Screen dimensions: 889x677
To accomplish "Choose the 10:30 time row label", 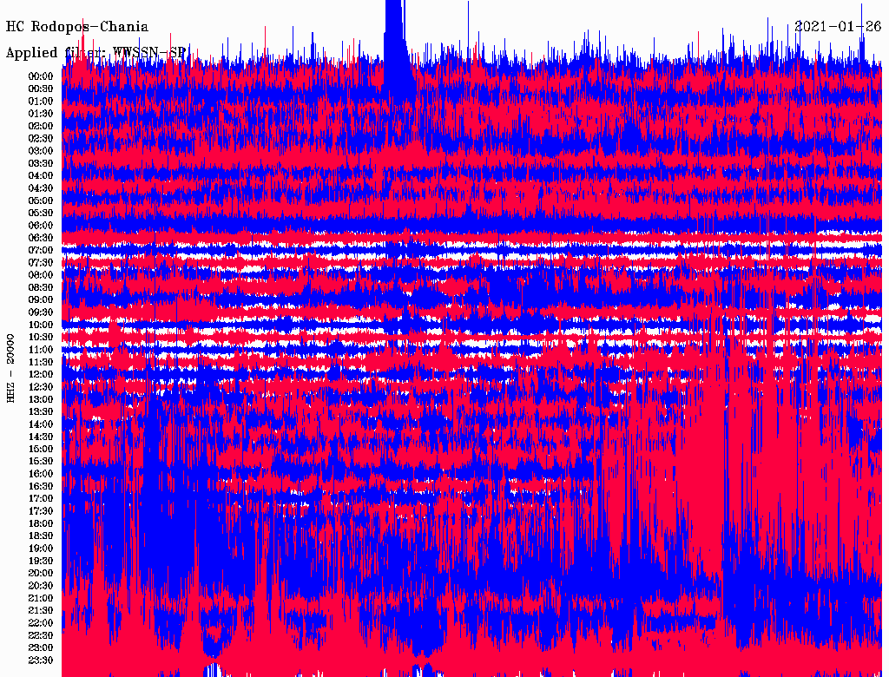I will [x=41, y=338].
